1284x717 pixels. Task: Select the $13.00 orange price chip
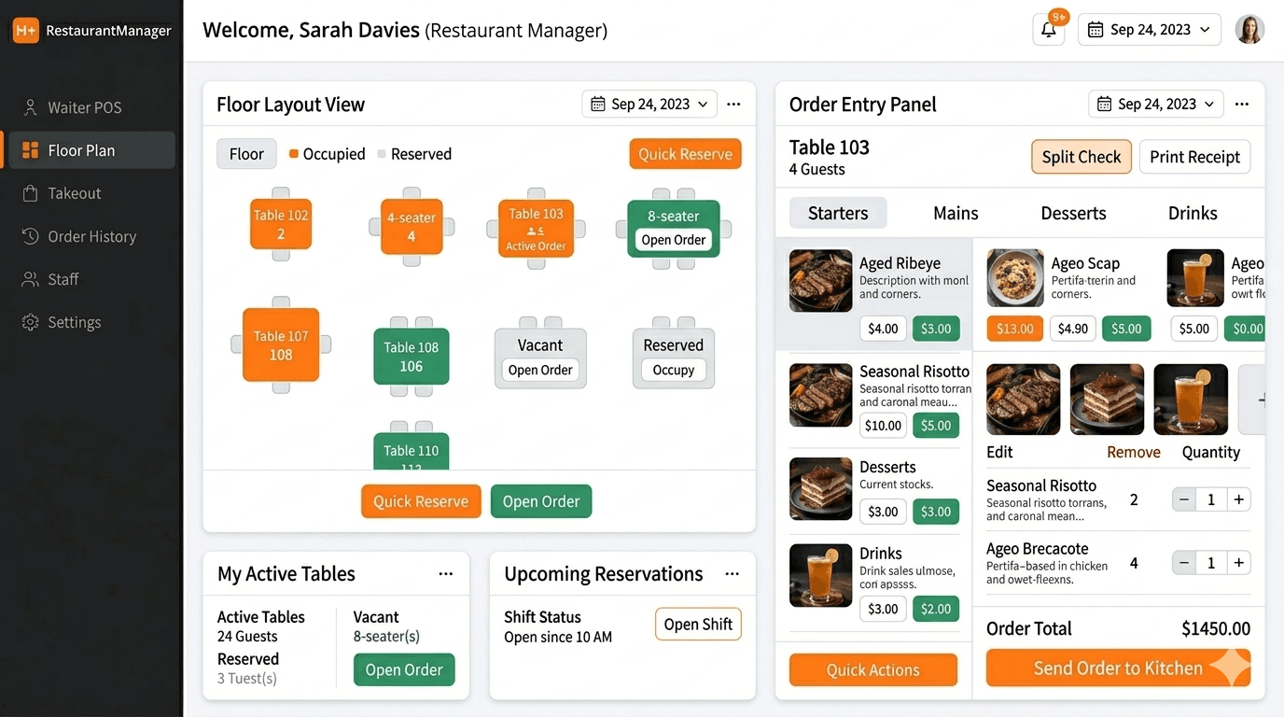point(1014,329)
